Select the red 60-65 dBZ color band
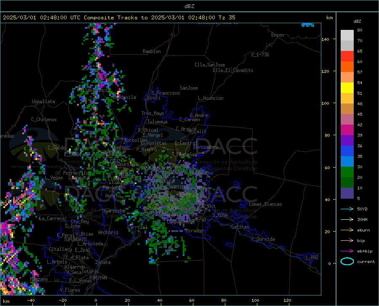This screenshot has width=379, height=306. pos(347,56)
